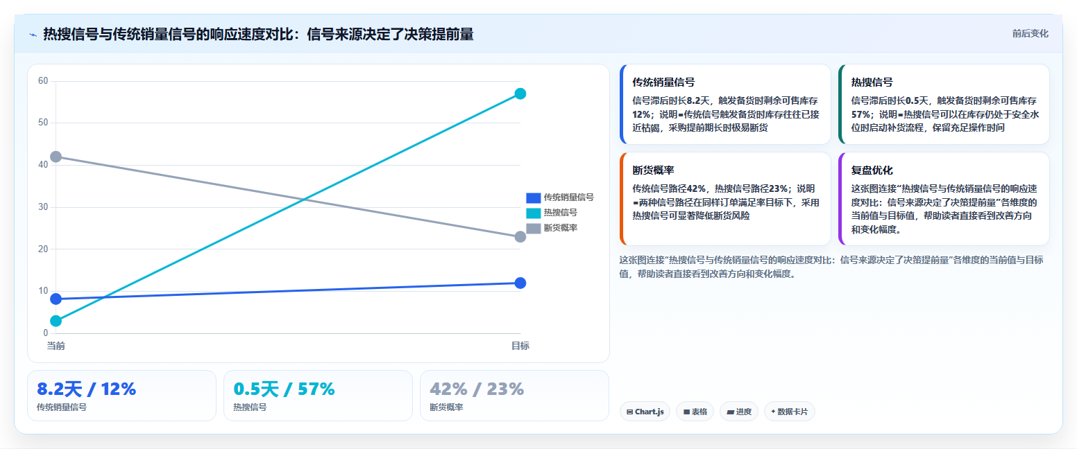The width and height of the screenshot is (1077, 449).
Task: Click the 热搜信号 legend label
Action: [560, 213]
